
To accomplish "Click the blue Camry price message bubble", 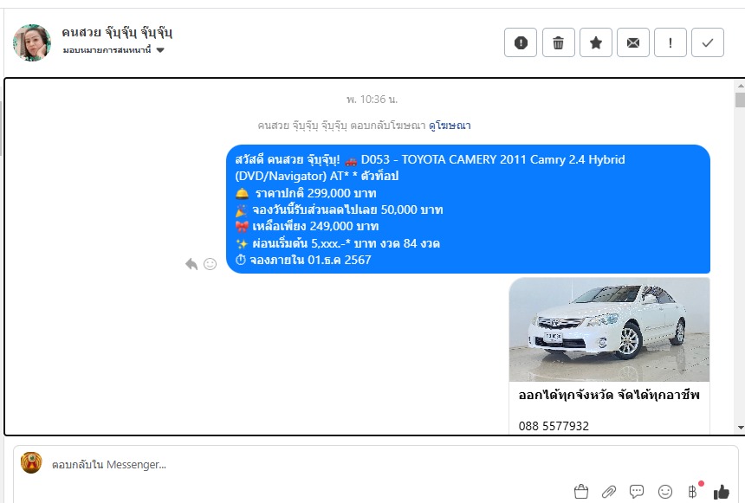I will [468, 209].
